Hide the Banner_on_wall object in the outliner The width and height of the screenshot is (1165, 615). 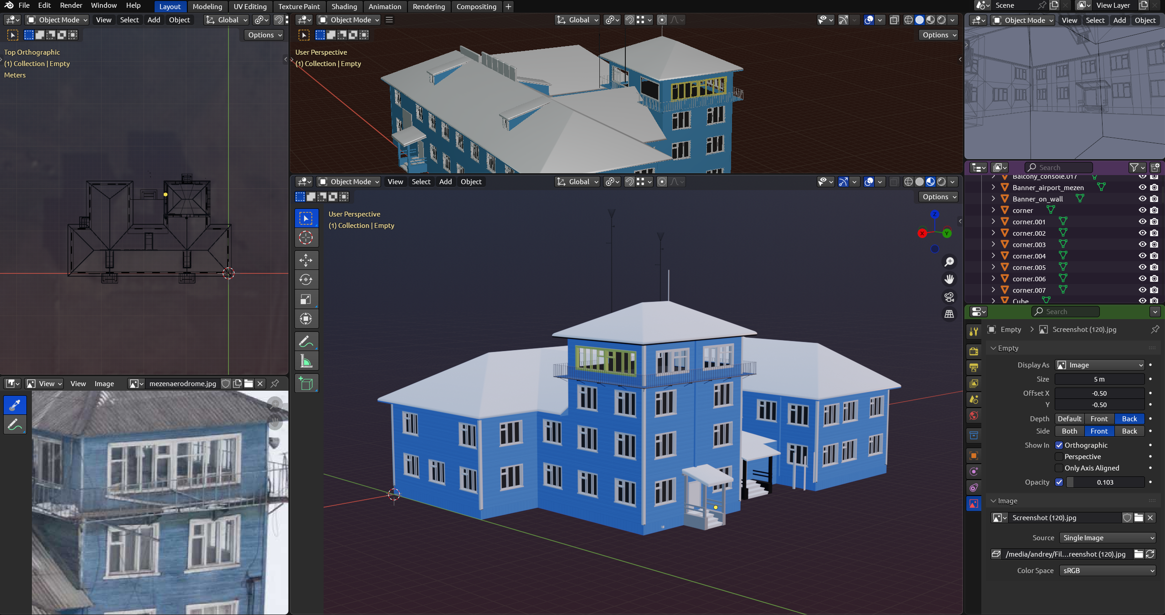(x=1142, y=199)
